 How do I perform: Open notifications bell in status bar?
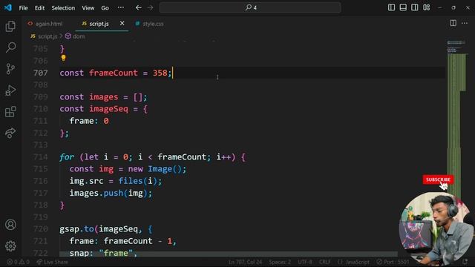(x=465, y=262)
